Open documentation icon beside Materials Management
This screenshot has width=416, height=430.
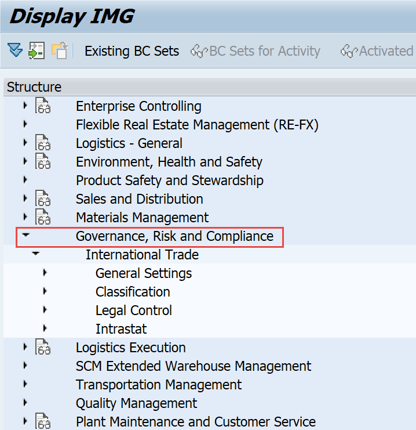tap(43, 217)
